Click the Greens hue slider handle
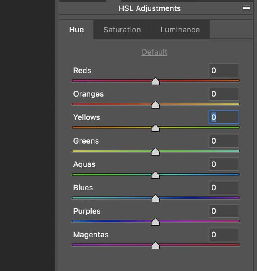Image resolution: width=257 pixels, height=271 pixels. coord(155,152)
